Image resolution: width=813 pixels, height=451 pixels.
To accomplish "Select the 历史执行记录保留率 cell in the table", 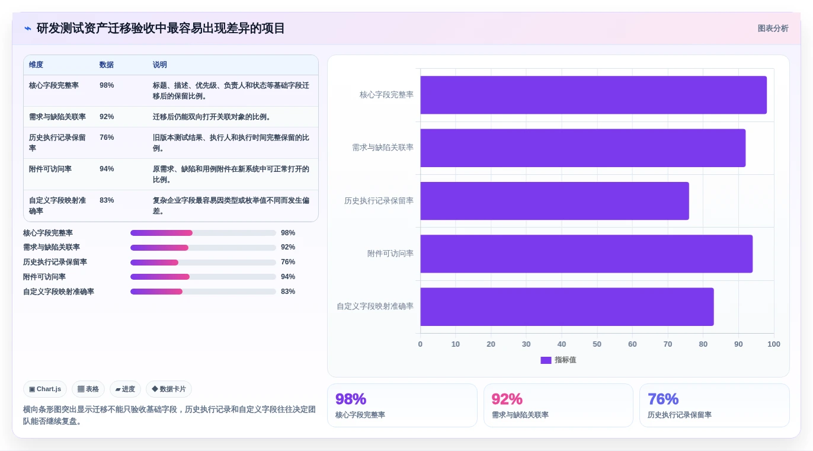I will (58, 143).
